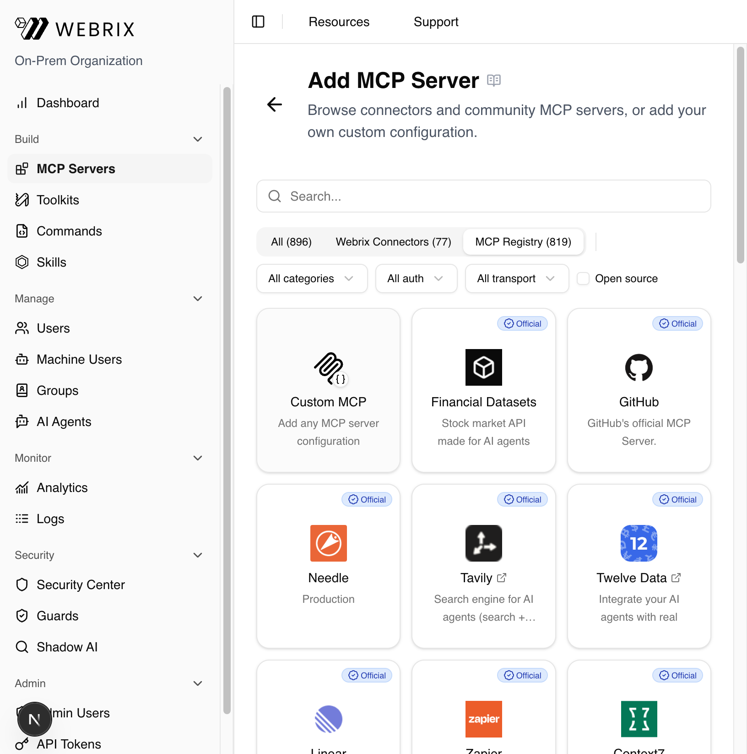Screen dimensions: 747x754
Task: Click the Machine Users robot icon
Action: 22,359
